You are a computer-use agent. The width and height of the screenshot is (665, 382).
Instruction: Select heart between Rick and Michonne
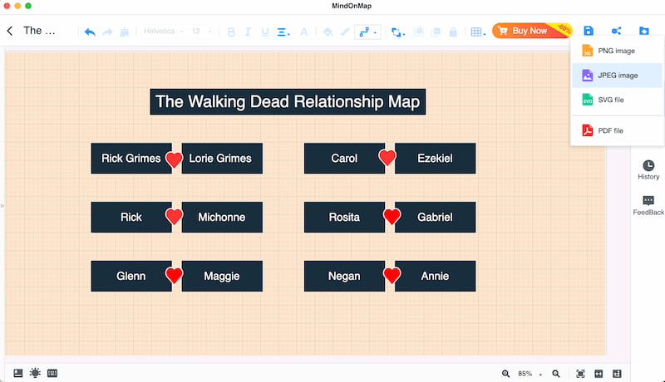pyautogui.click(x=174, y=217)
